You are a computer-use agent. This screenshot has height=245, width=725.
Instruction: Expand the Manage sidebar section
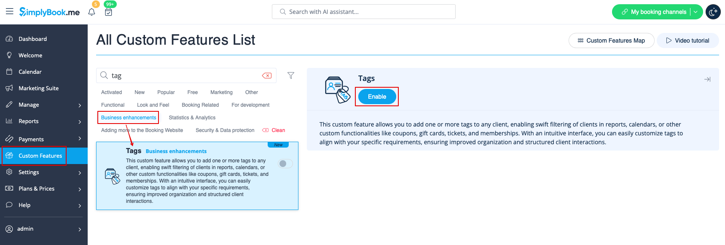tap(29, 105)
